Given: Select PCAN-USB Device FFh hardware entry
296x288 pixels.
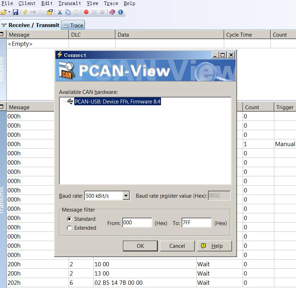Looking at the screenshot, I should 117,102.
